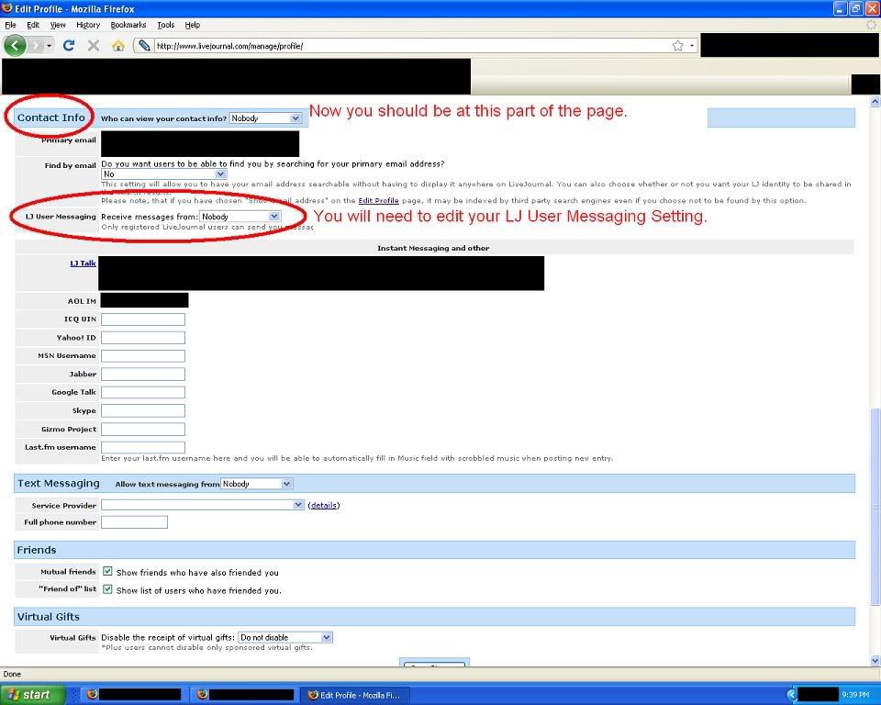The height and width of the screenshot is (705, 881).
Task: Open the 'Who can view your contact info' dropdown
Action: tap(265, 118)
